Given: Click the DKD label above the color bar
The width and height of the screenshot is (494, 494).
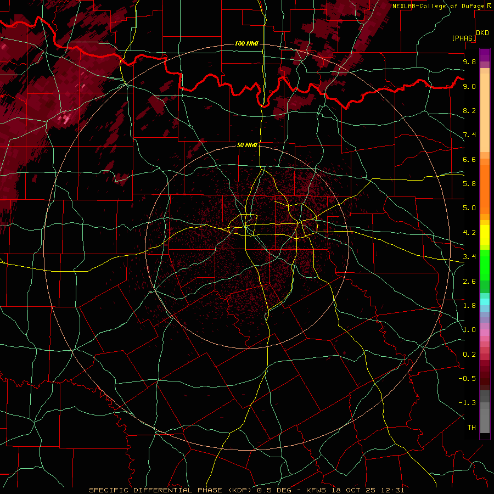Looking at the screenshot, I should tap(482, 33).
